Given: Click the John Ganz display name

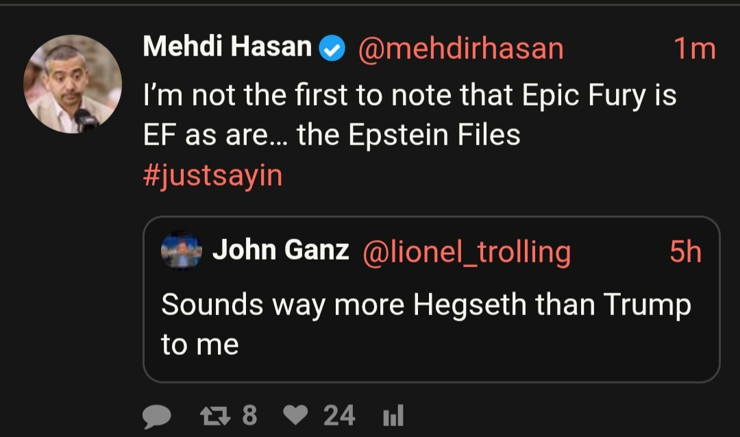Looking at the screenshot, I should tap(280, 251).
